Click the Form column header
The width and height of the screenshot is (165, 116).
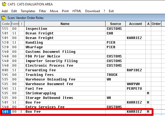pyautogui.click(x=15, y=24)
